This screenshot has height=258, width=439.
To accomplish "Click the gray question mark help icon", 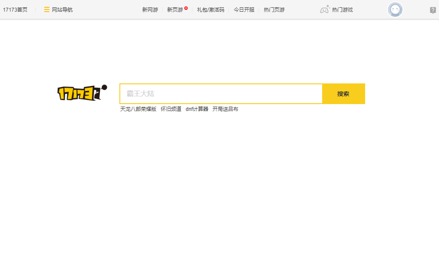I will pos(433,10).
